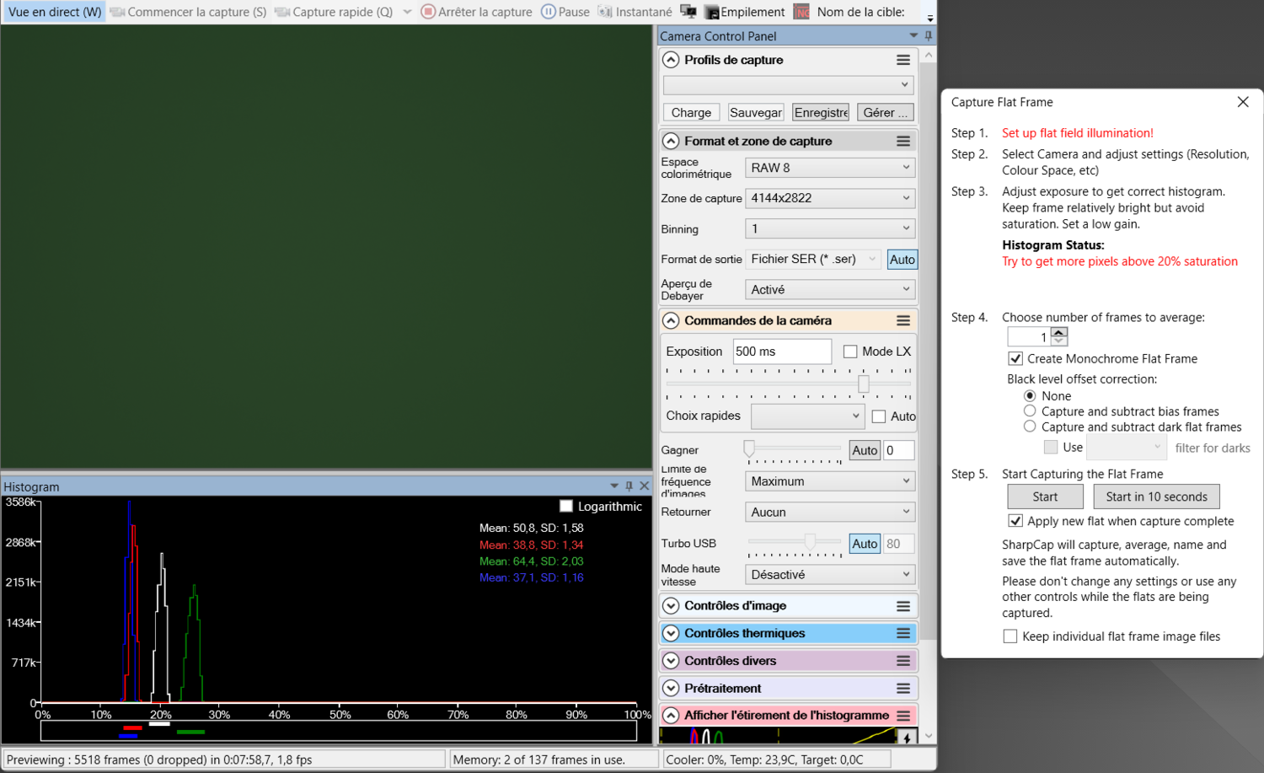Click the Arrêter la capture stop button
Viewport: 1264px width, 773px height.
click(x=477, y=12)
